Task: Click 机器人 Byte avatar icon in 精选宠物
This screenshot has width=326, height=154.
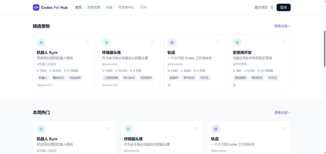Action: pyautogui.click(x=41, y=42)
